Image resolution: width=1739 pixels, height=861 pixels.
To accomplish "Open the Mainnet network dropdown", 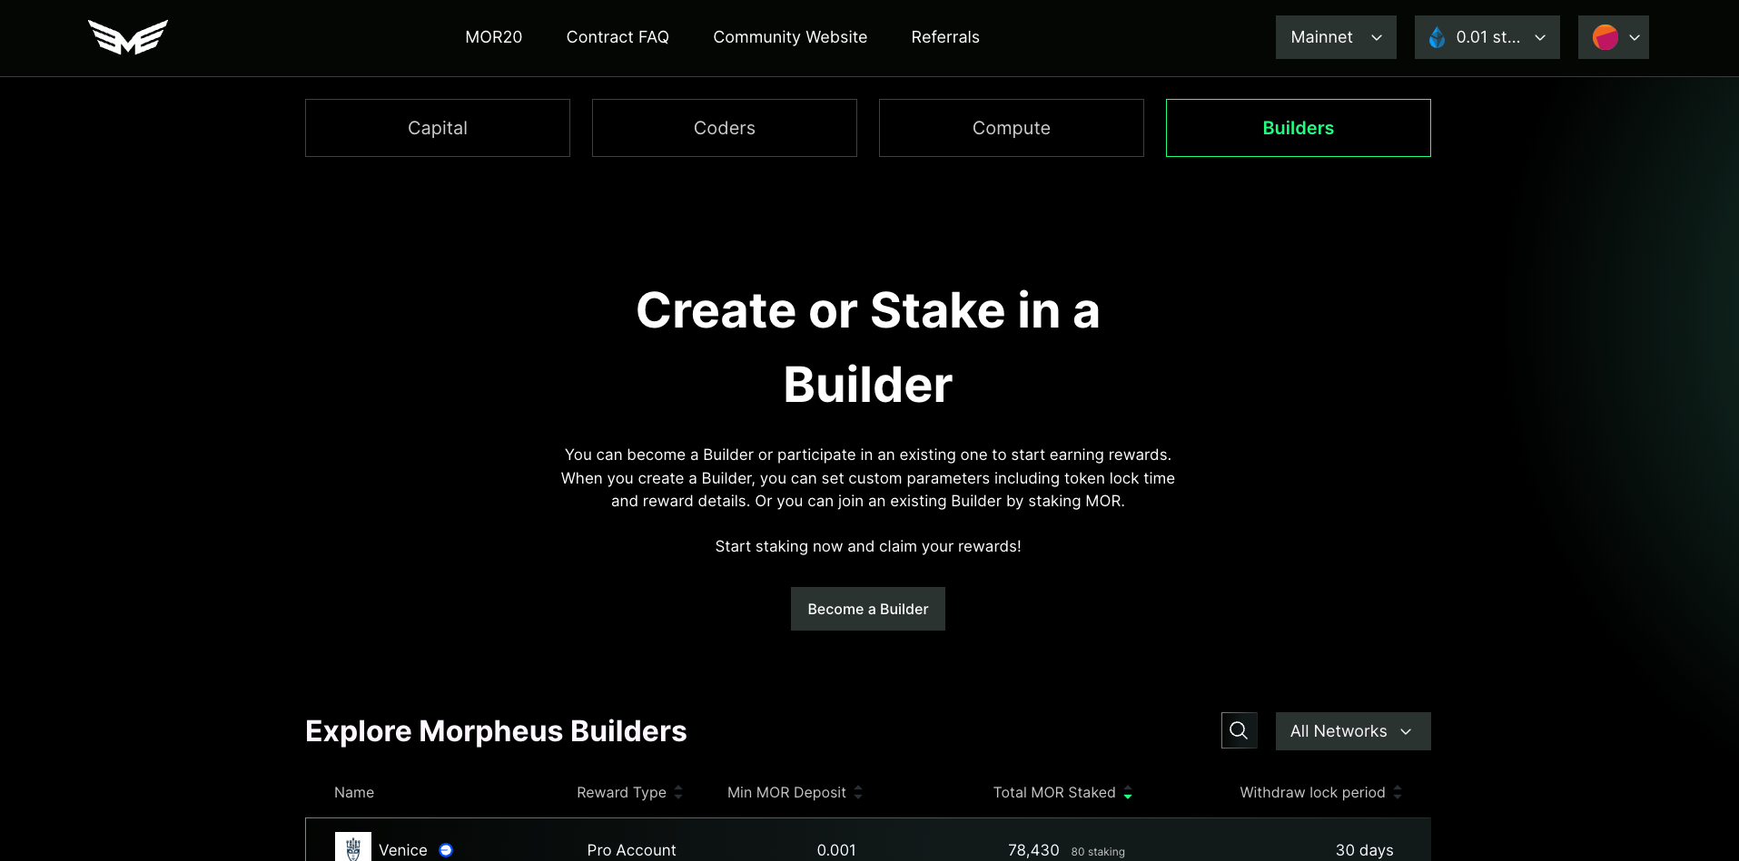I will [1336, 37].
